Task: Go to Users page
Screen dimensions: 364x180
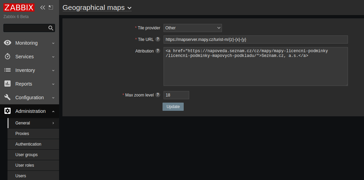Action: [x=33, y=176]
